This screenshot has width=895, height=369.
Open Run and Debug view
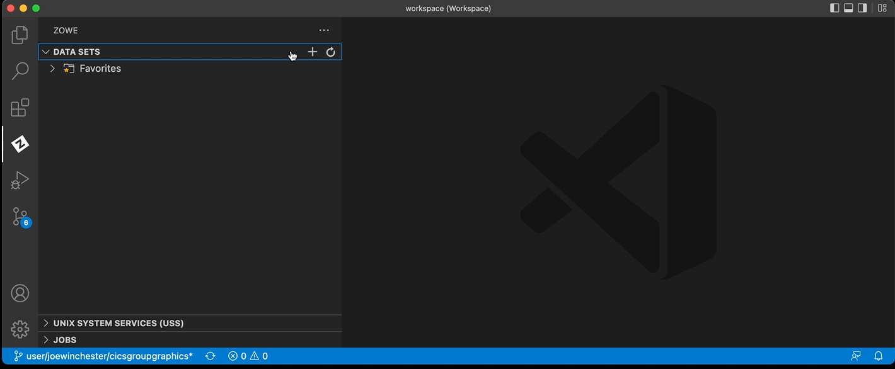[20, 181]
